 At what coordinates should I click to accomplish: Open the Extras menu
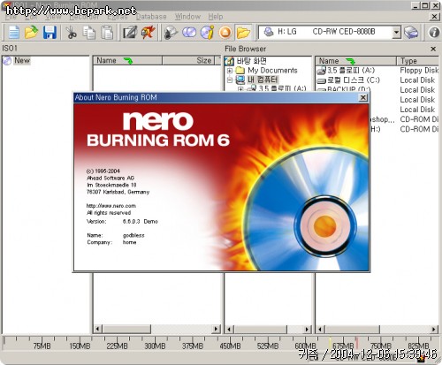pos(118,17)
